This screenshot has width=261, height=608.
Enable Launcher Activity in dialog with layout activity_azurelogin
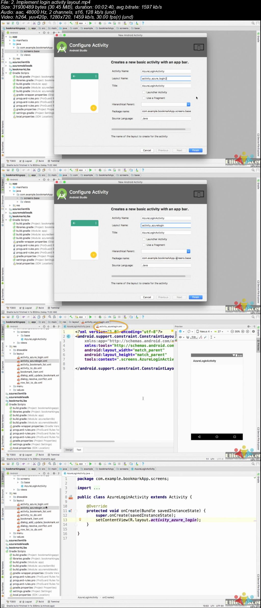click(x=144, y=239)
